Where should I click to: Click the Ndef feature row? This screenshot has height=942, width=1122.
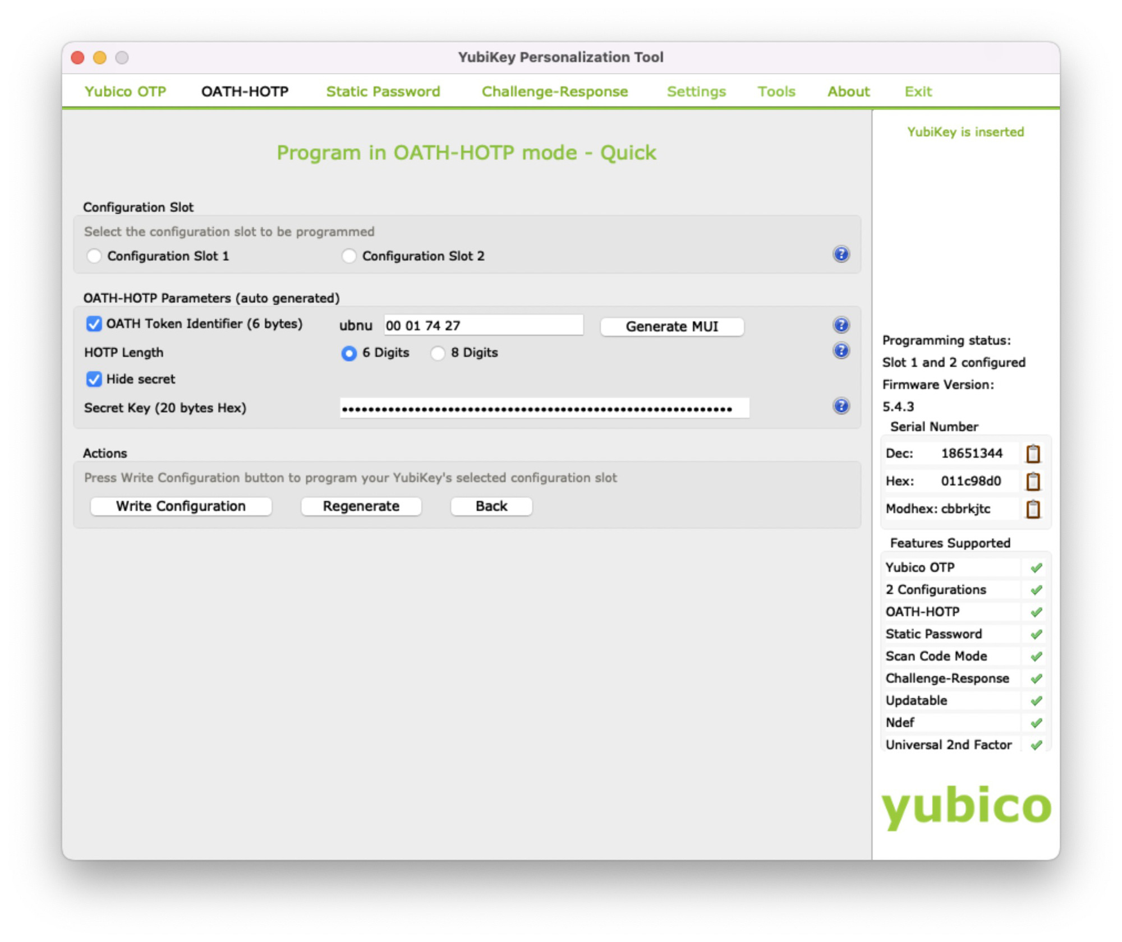[x=964, y=723]
